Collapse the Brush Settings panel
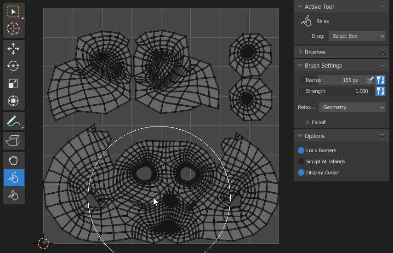The height and width of the screenshot is (253, 393). pyautogui.click(x=300, y=65)
